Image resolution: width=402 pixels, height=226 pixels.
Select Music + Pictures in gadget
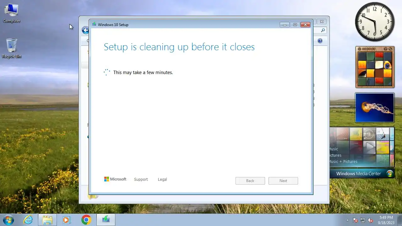click(343, 161)
